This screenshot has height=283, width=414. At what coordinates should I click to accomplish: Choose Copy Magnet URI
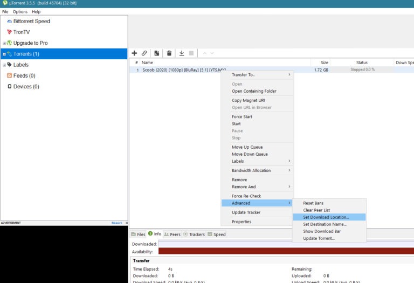click(258, 100)
